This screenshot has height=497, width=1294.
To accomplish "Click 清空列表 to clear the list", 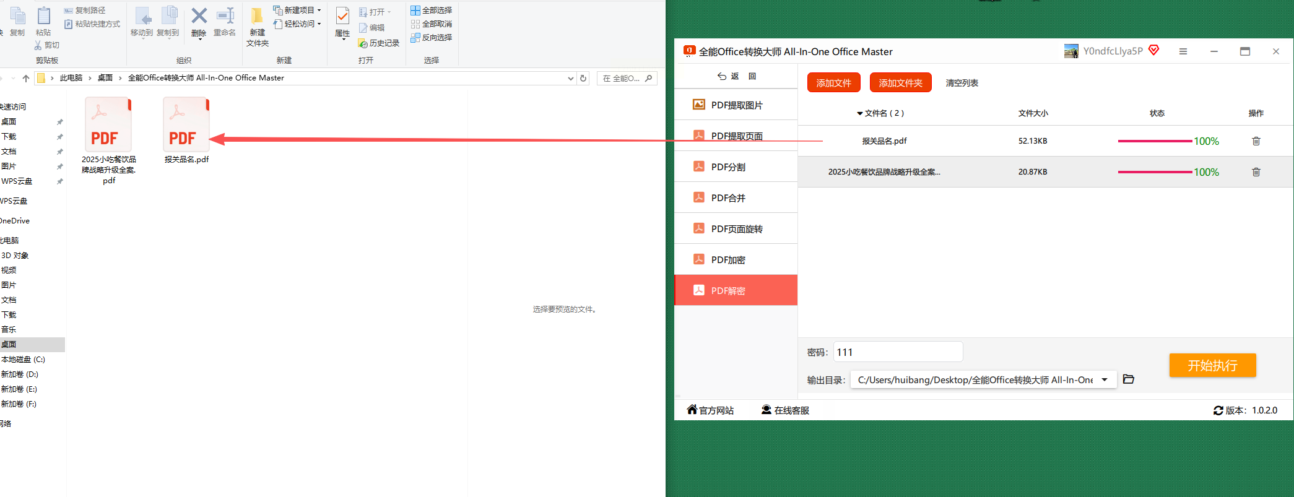I will coord(962,83).
